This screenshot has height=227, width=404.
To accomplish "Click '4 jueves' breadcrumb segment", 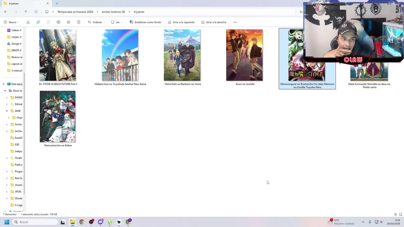I will pyautogui.click(x=139, y=12).
